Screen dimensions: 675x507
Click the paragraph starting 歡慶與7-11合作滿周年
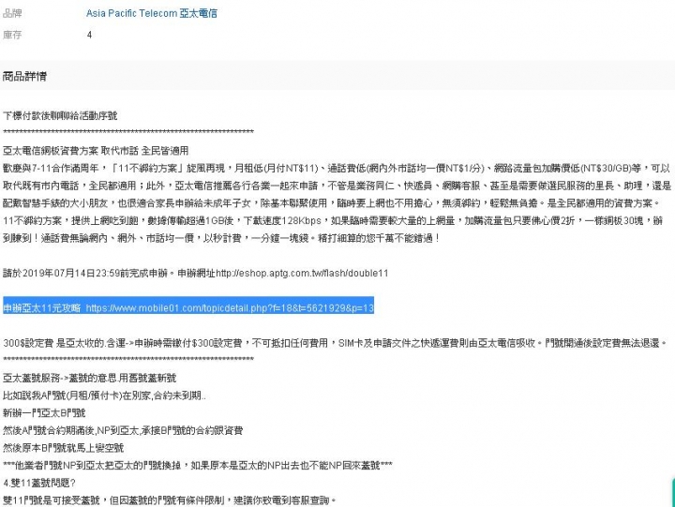point(337,169)
